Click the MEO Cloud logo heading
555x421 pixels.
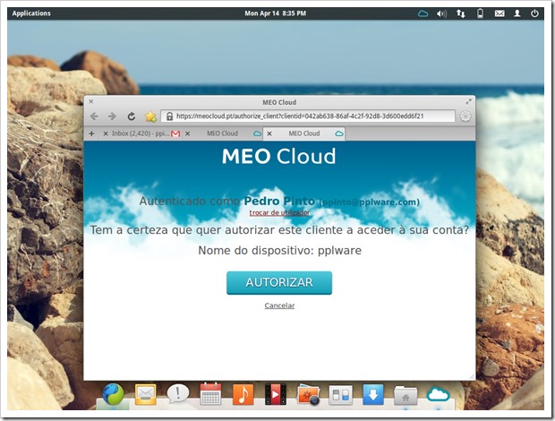[x=279, y=156]
